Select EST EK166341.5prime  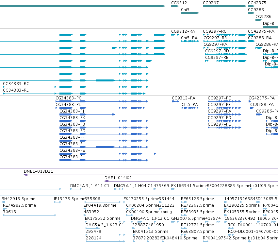[173, 189]
